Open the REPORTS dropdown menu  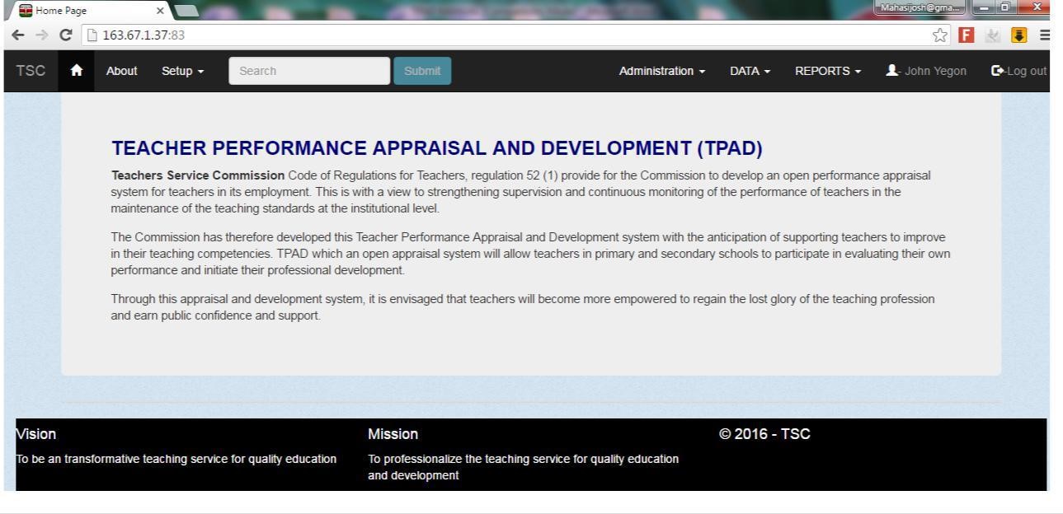click(x=827, y=71)
